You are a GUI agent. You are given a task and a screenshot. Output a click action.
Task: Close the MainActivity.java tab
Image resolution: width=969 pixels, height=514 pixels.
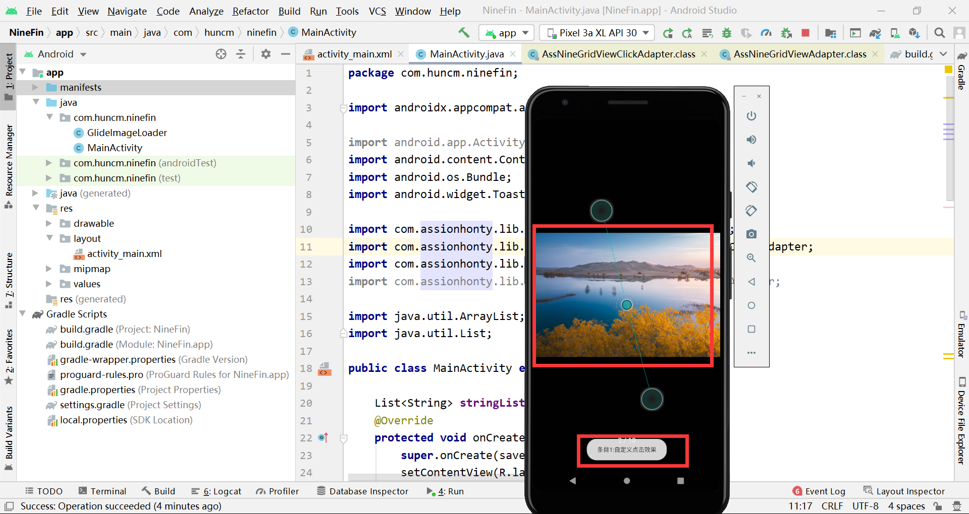(513, 54)
